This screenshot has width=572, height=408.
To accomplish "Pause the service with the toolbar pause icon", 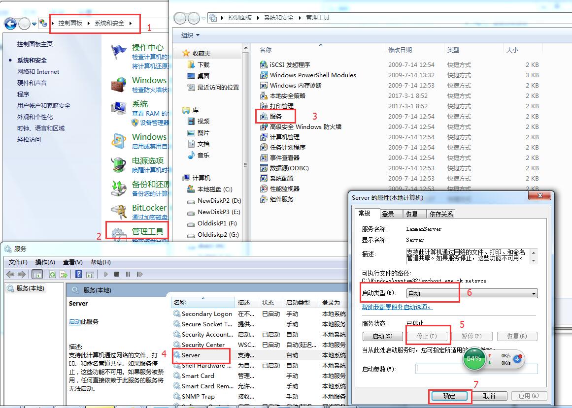I will (128, 274).
